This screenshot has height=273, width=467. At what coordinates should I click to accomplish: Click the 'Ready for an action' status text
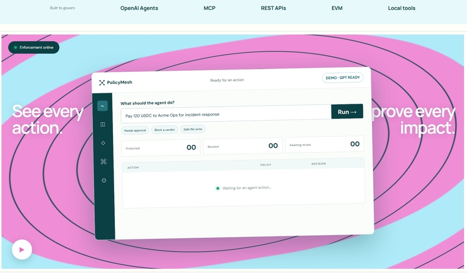[x=227, y=80]
